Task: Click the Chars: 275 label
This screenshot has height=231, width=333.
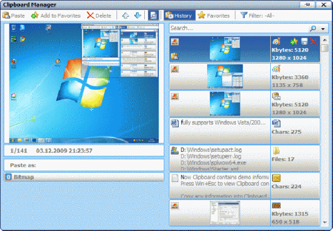Action: (x=286, y=132)
